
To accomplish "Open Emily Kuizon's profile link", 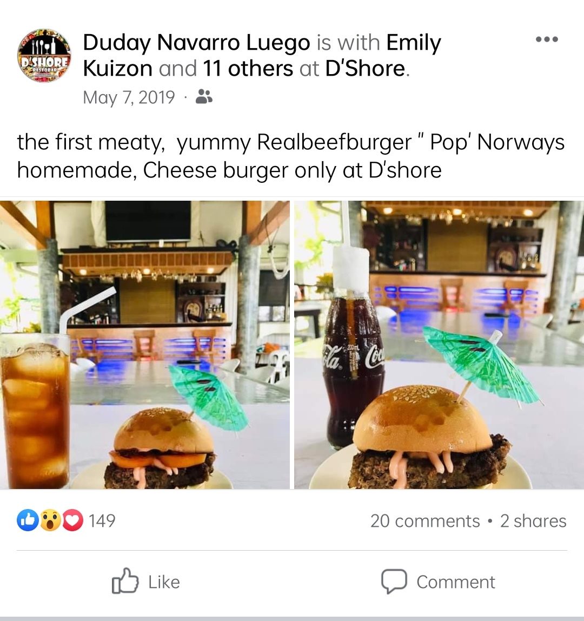I will [x=262, y=55].
